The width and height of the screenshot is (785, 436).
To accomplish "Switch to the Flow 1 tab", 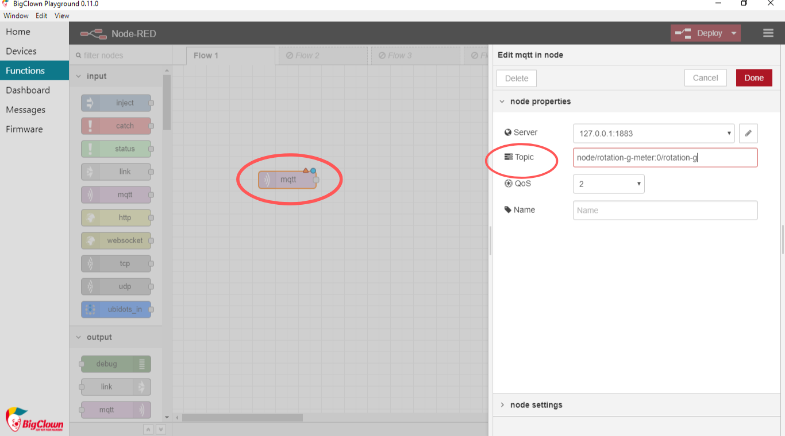I will click(231, 56).
